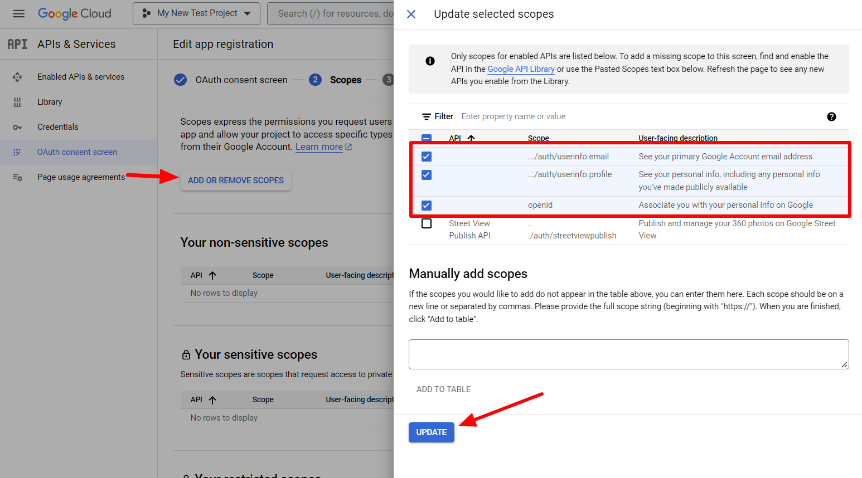The width and height of the screenshot is (862, 478).
Task: Select the Scopes step in the stepper
Action: 346,80
